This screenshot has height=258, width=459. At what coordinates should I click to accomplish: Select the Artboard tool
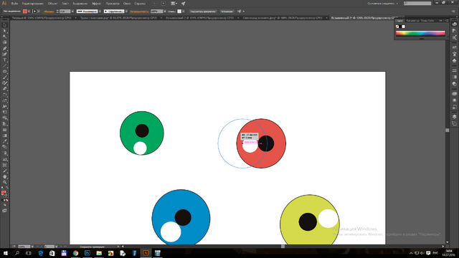pos(4,166)
